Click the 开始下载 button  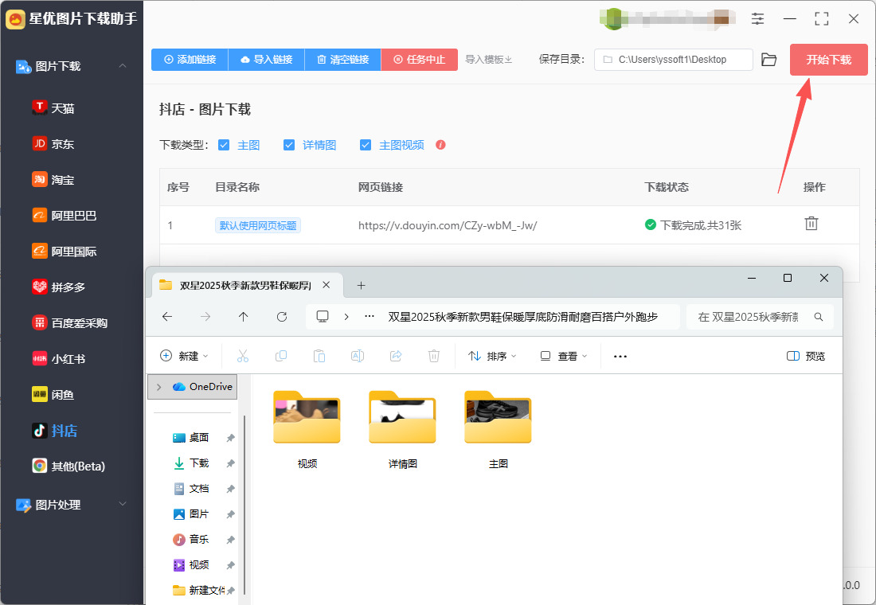(x=828, y=60)
